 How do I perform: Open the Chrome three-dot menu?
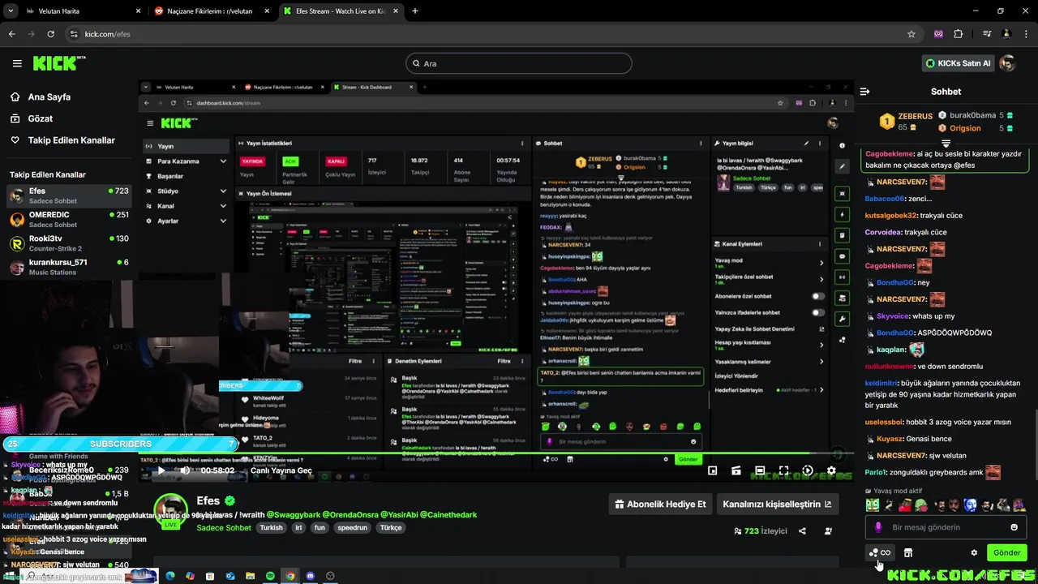coord(1026,34)
